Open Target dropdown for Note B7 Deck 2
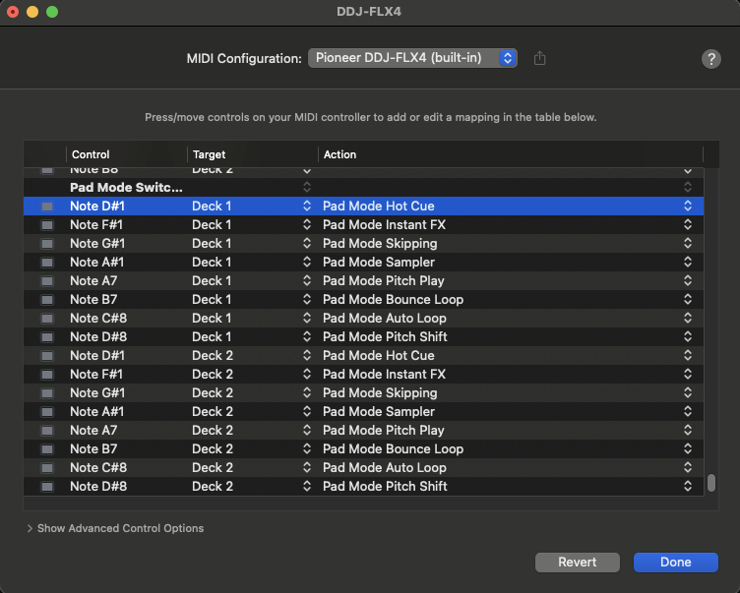The image size is (740, 593). (x=307, y=448)
